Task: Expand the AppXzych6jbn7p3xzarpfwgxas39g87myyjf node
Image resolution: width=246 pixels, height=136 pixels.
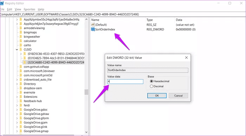Action: [17, 24]
